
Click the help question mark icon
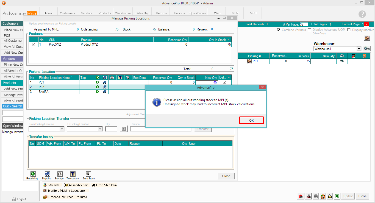tap(362, 14)
